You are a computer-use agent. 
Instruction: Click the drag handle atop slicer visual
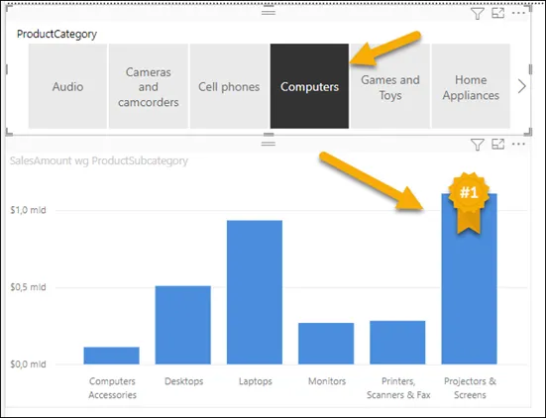click(269, 12)
